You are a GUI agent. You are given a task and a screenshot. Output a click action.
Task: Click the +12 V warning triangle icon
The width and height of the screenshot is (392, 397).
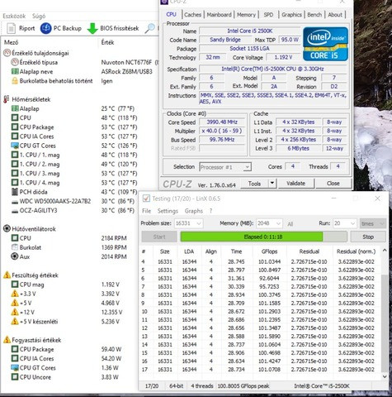click(15, 312)
